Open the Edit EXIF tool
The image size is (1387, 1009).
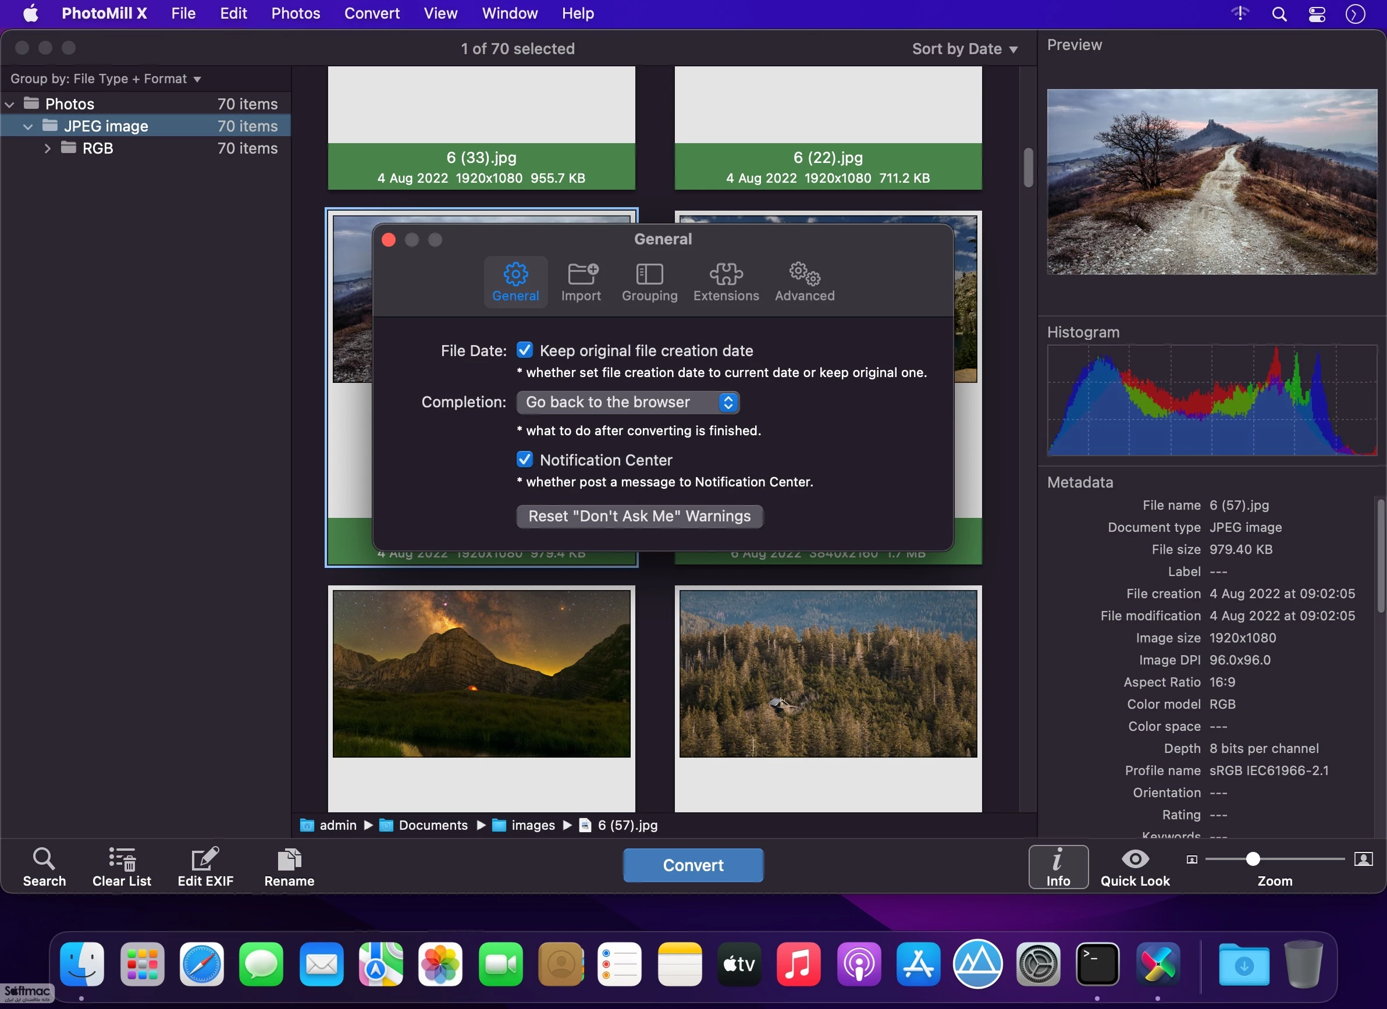pos(205,866)
